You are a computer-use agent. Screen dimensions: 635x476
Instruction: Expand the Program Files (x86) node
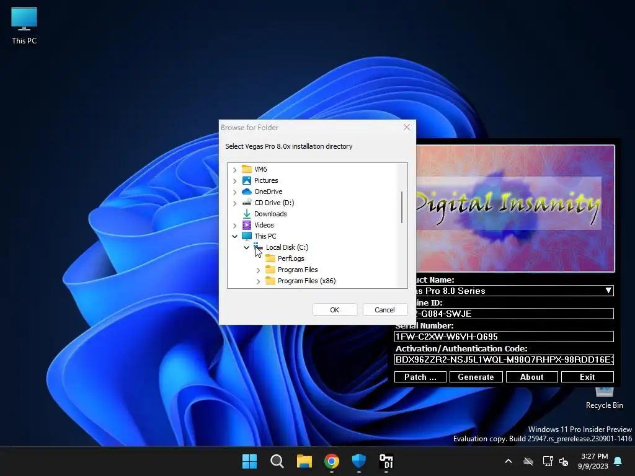pos(259,281)
